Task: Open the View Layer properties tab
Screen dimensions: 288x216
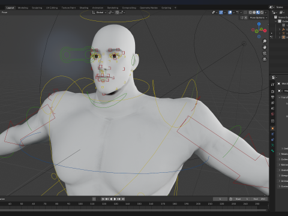Action: point(272,103)
